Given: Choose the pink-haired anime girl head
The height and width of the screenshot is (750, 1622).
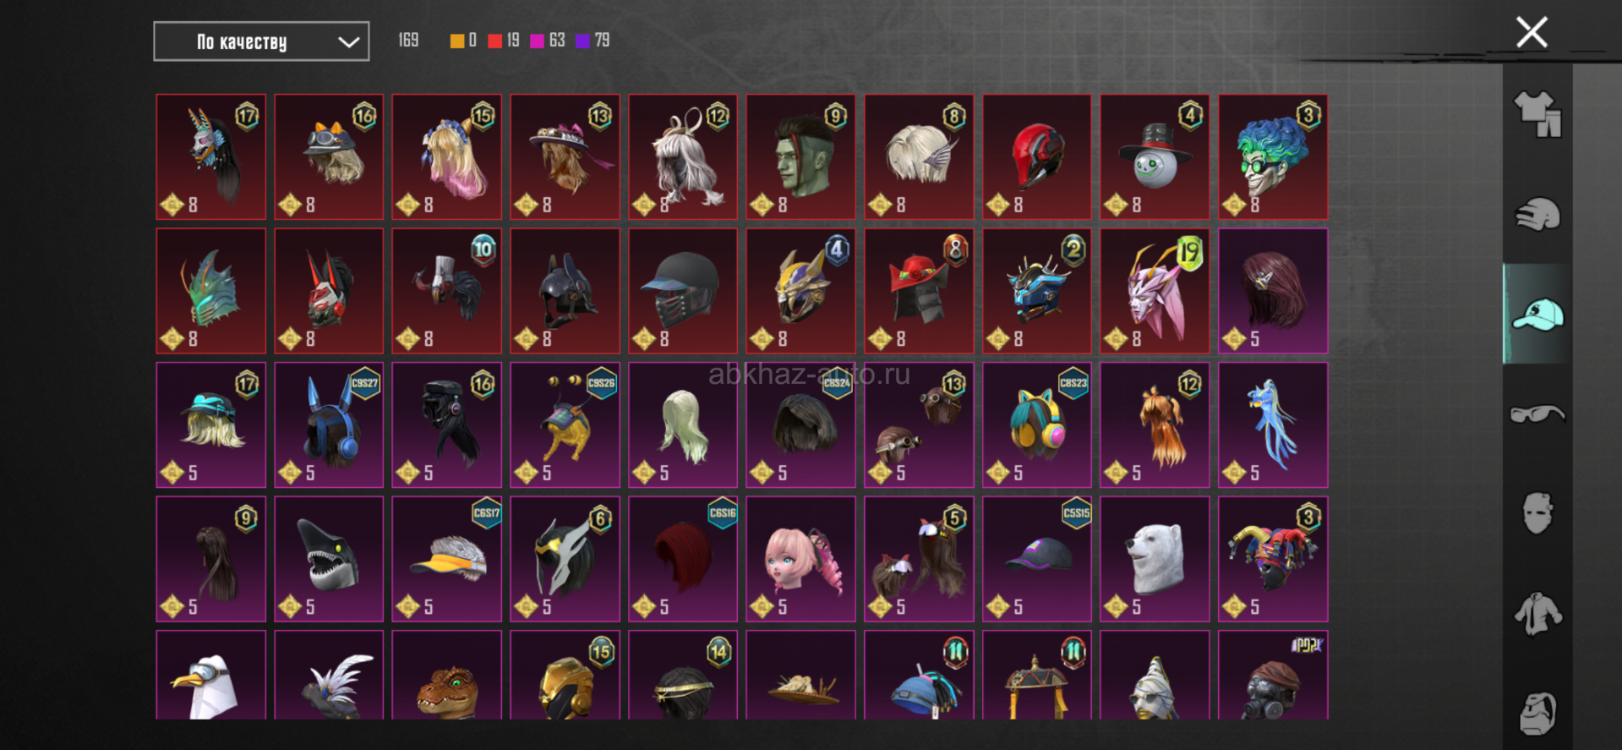Looking at the screenshot, I should coord(800,559).
